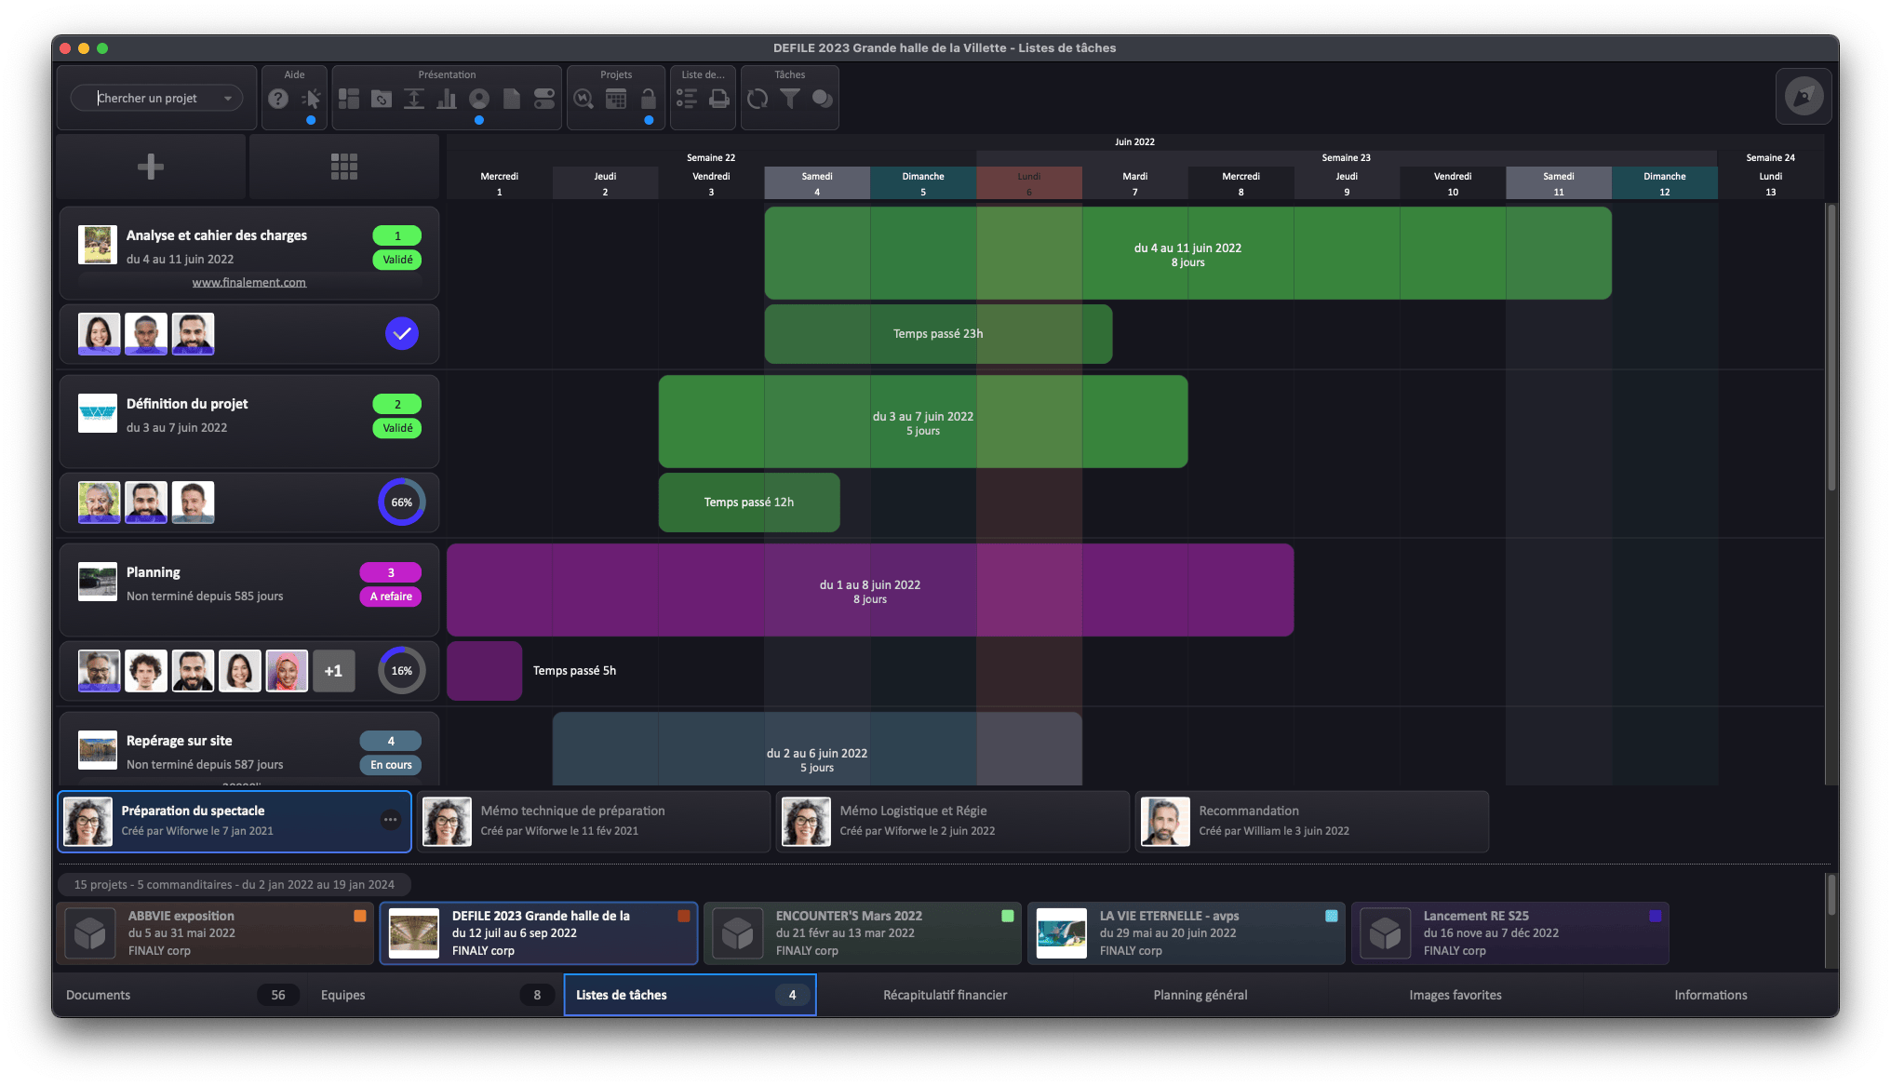Click the refresh arrows icon in Tâches
The width and height of the screenshot is (1891, 1086).
point(758,98)
